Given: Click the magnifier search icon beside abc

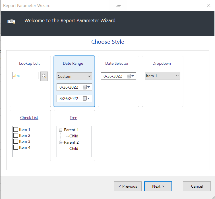Looking at the screenshot, I should (x=44, y=76).
